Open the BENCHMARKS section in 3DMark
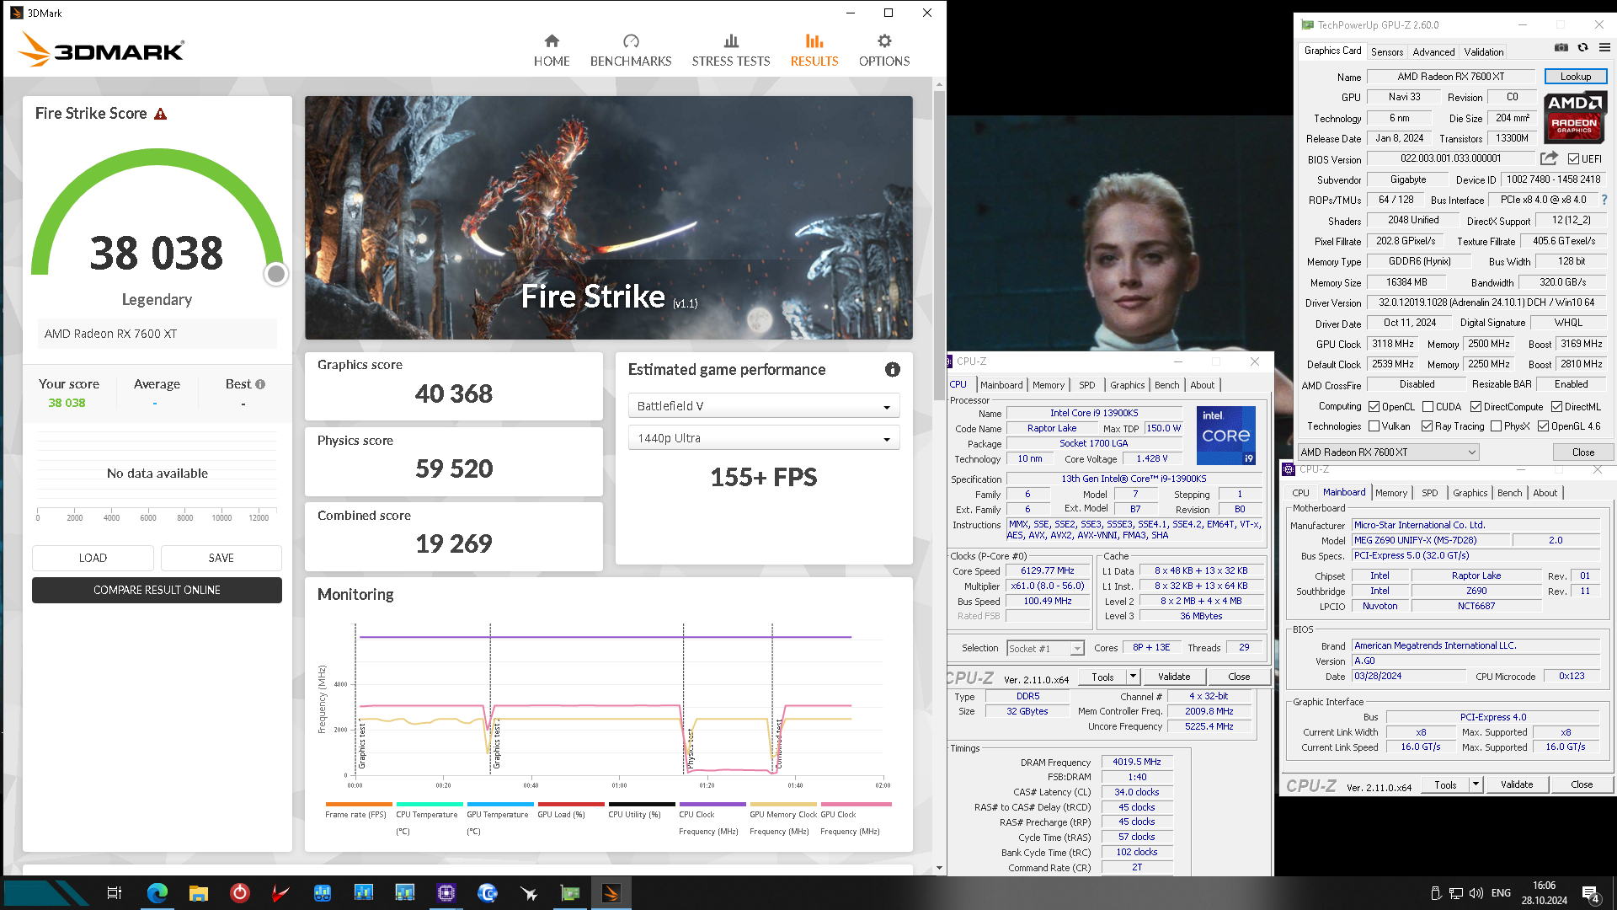1617x910 pixels. click(631, 51)
